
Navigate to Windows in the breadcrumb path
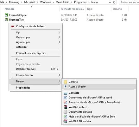click(x=45, y=2)
